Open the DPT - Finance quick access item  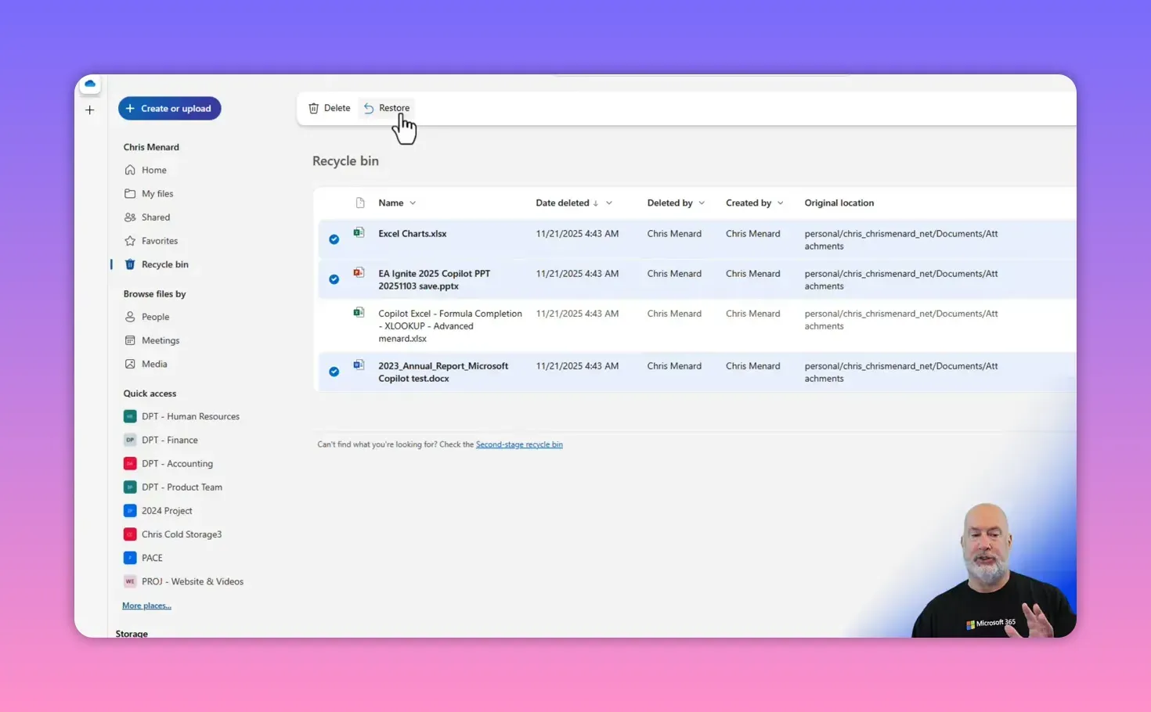click(x=169, y=440)
